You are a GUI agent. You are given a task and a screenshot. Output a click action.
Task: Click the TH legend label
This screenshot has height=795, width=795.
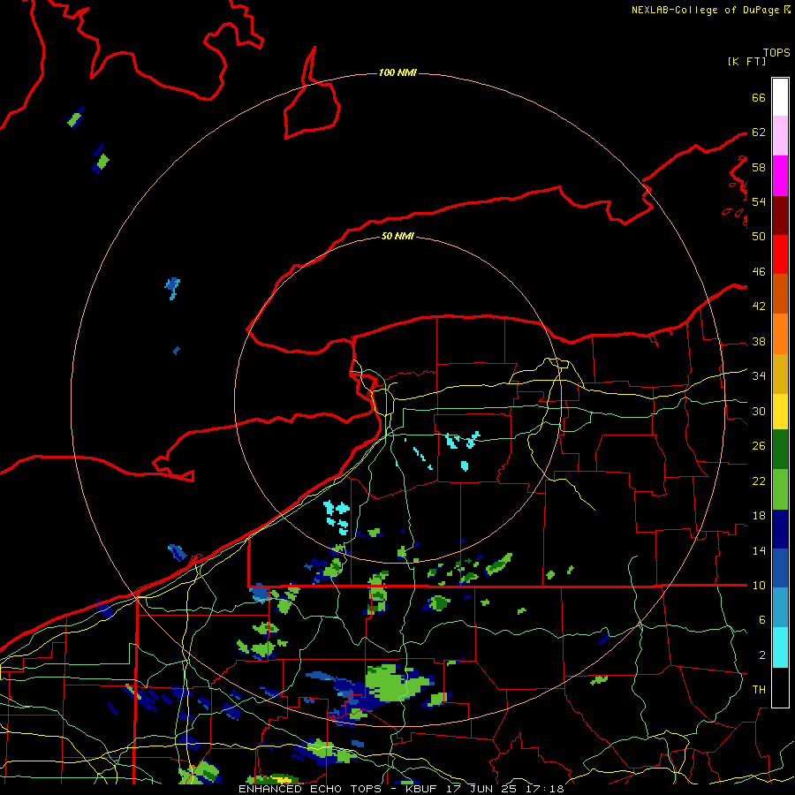tap(759, 689)
